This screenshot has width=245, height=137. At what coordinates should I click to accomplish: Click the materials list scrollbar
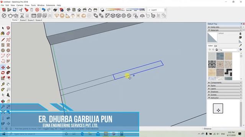point(241,66)
